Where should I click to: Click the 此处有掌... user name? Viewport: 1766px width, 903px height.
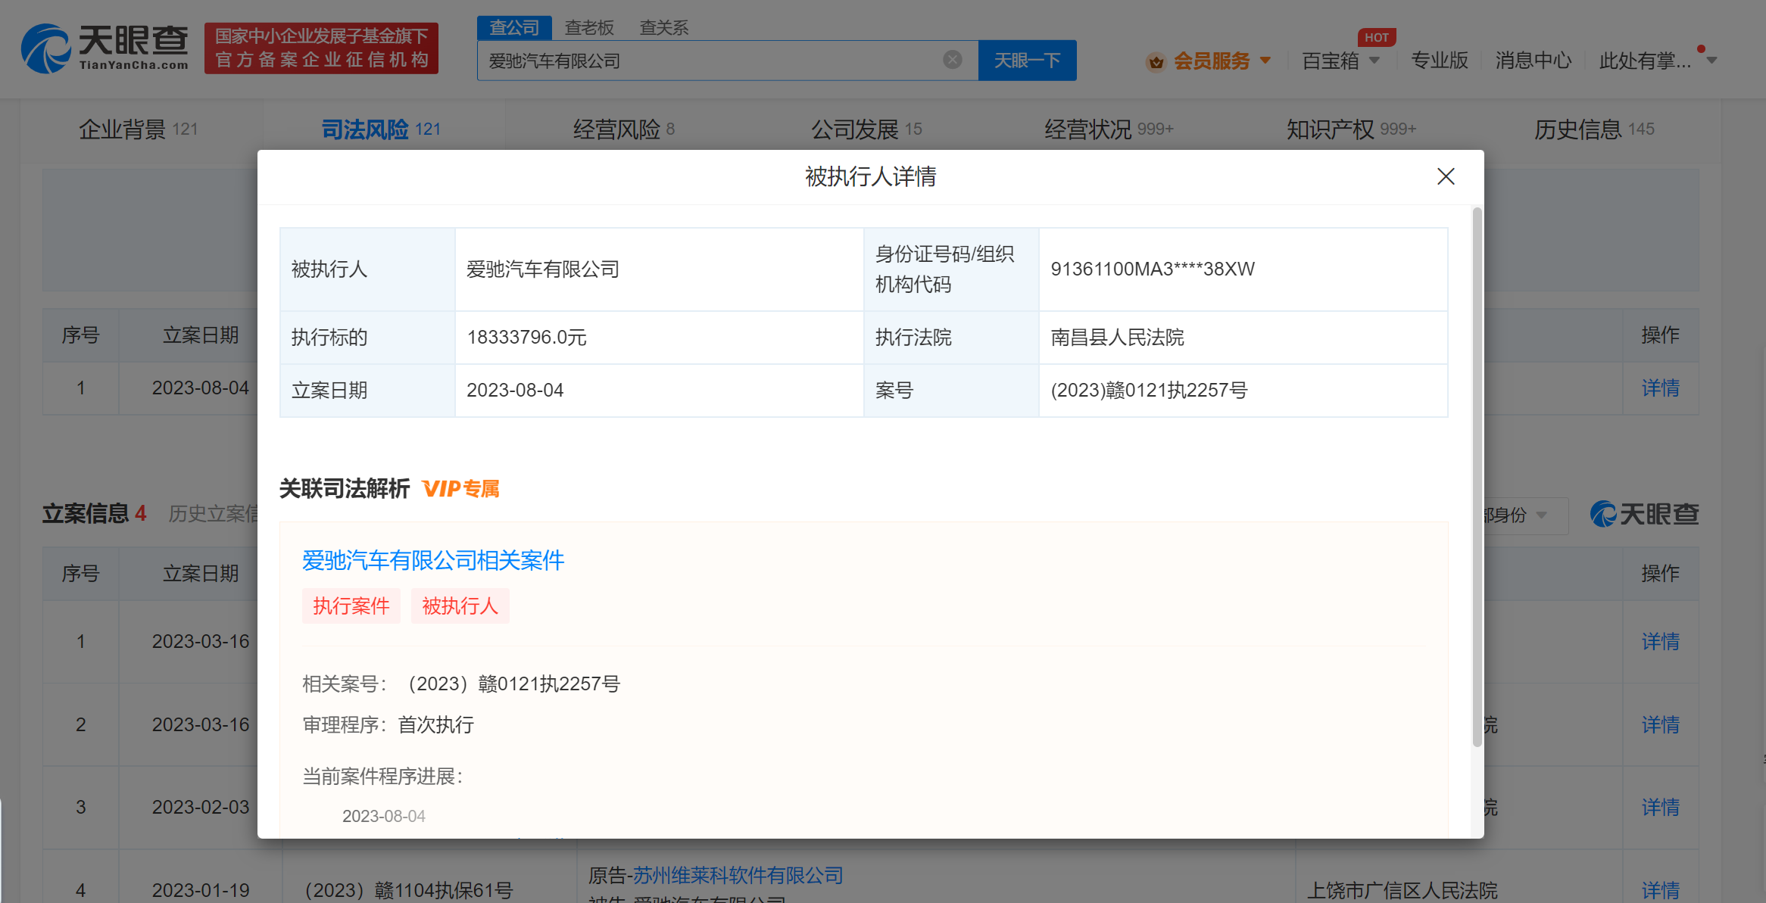coord(1645,61)
